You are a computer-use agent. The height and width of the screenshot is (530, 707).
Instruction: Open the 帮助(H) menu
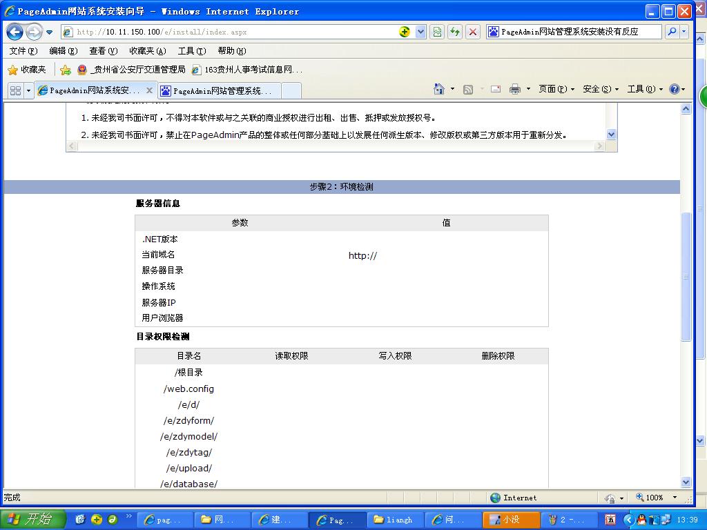[x=232, y=51]
